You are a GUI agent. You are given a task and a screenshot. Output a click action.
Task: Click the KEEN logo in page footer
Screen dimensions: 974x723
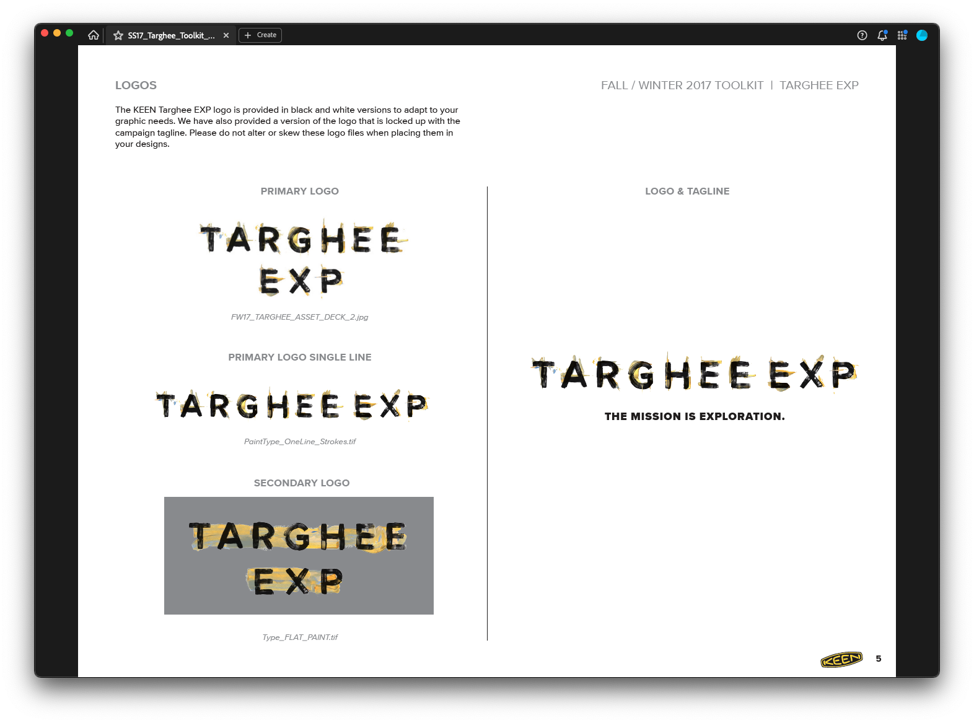click(x=841, y=660)
